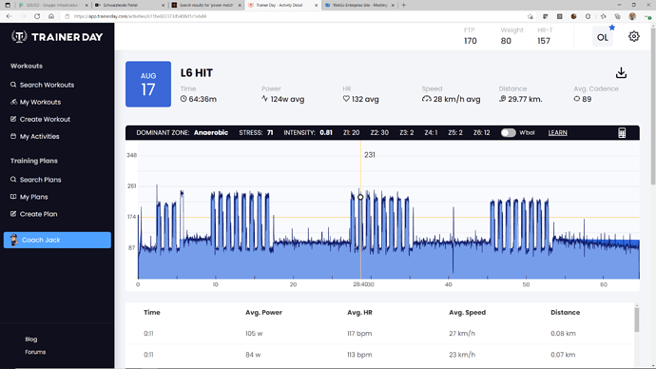The image size is (656, 369).
Task: Click the OL user avatar
Action: coord(603,37)
